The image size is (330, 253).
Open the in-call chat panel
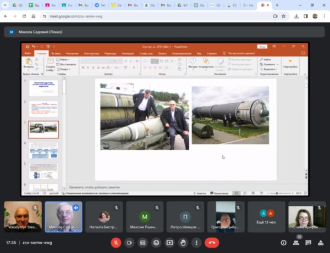click(308, 242)
